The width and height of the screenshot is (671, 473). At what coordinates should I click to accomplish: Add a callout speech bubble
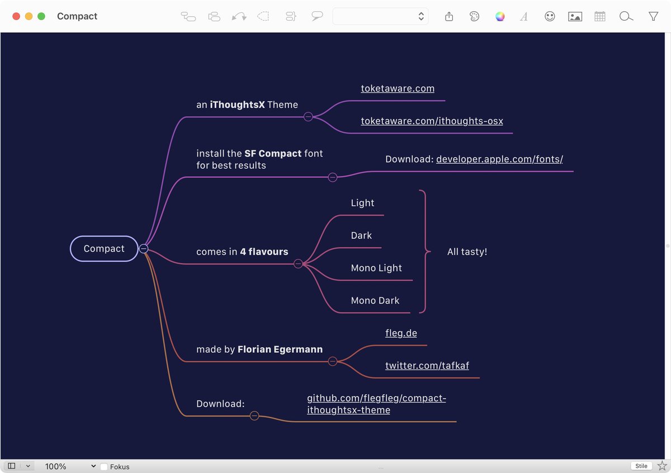(x=317, y=17)
